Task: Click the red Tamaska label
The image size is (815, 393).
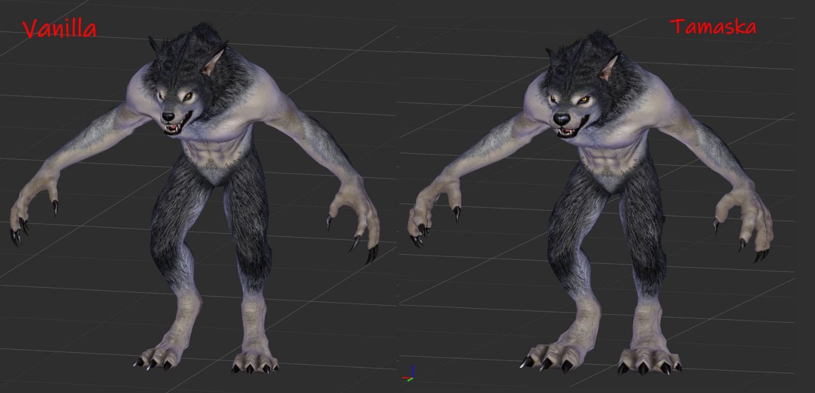Action: 713,26
